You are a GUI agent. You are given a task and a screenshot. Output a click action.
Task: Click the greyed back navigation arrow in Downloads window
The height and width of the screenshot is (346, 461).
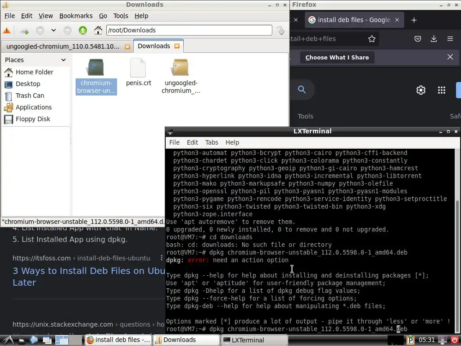tap(40, 30)
